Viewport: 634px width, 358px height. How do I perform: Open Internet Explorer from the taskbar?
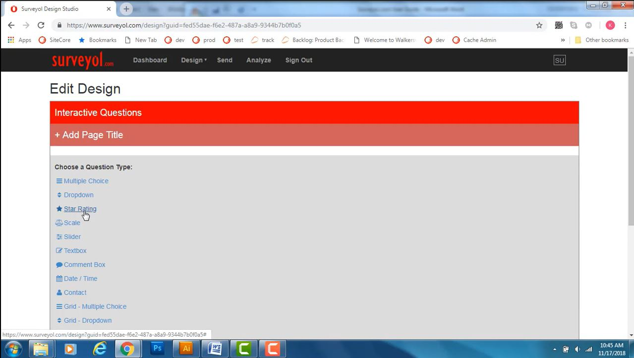(100, 349)
